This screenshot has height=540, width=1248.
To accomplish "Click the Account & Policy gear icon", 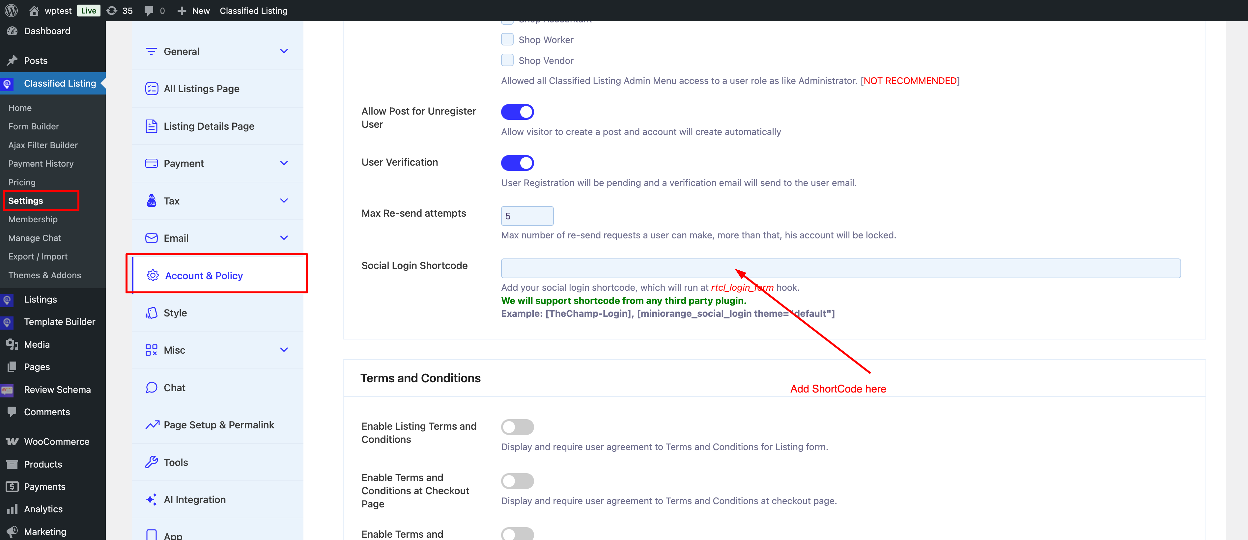I will (153, 275).
